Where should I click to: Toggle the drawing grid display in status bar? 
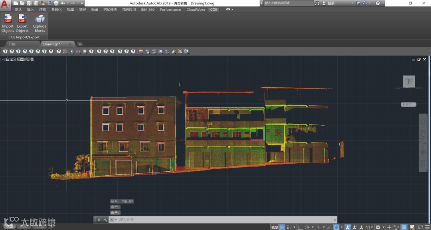[282, 227]
